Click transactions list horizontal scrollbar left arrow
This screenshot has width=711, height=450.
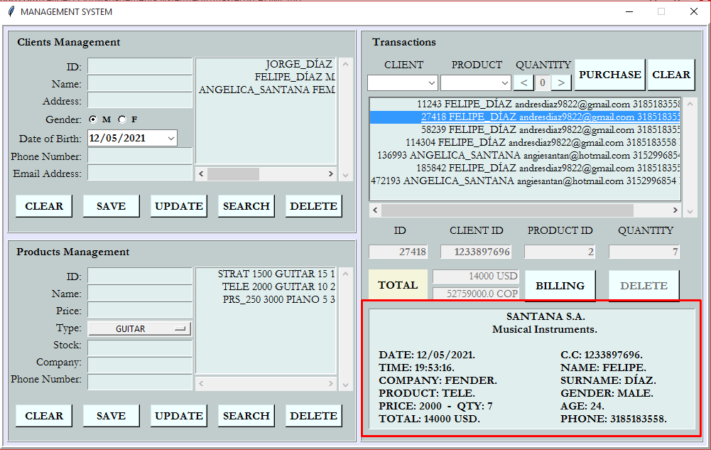click(x=375, y=210)
